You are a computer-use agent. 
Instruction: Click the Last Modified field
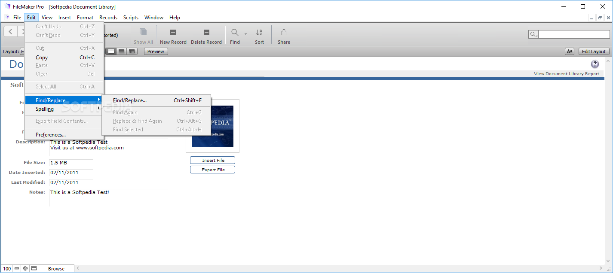71,182
